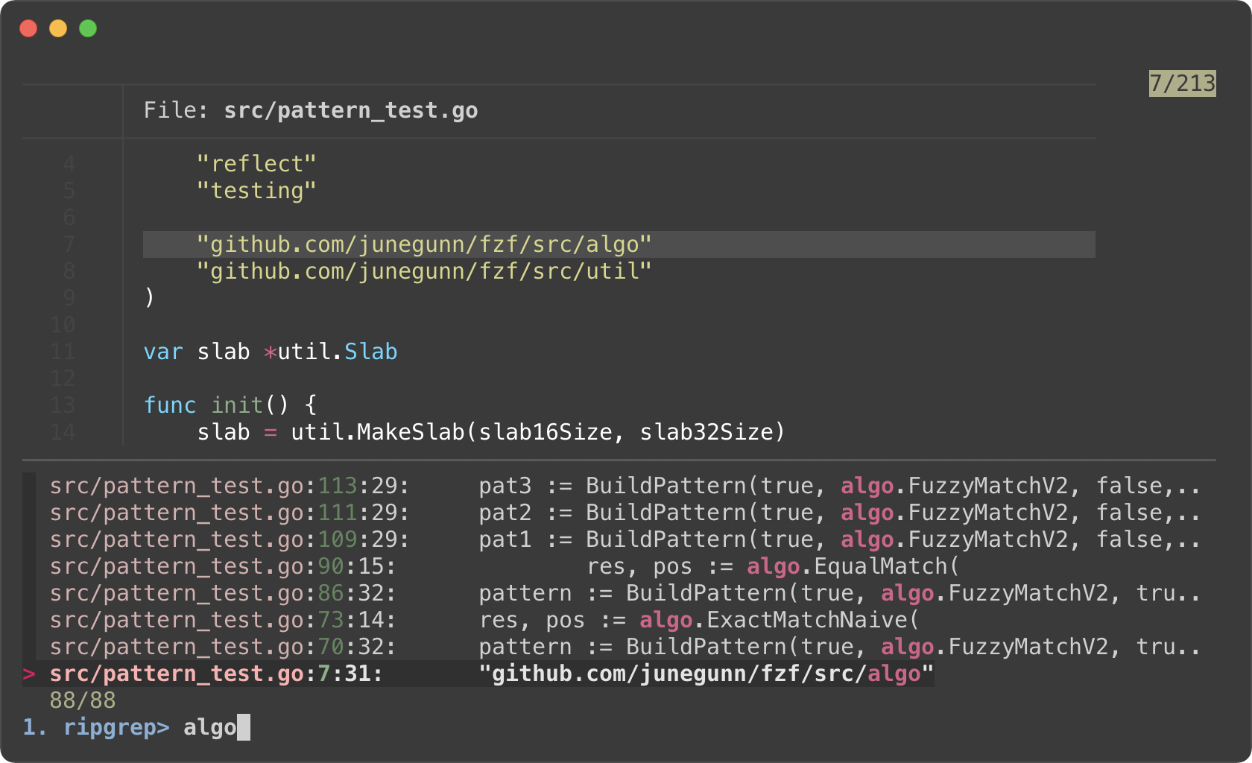Click the util.MakeSlab preview line
Image resolution: width=1252 pixels, height=763 pixels.
tap(491, 432)
